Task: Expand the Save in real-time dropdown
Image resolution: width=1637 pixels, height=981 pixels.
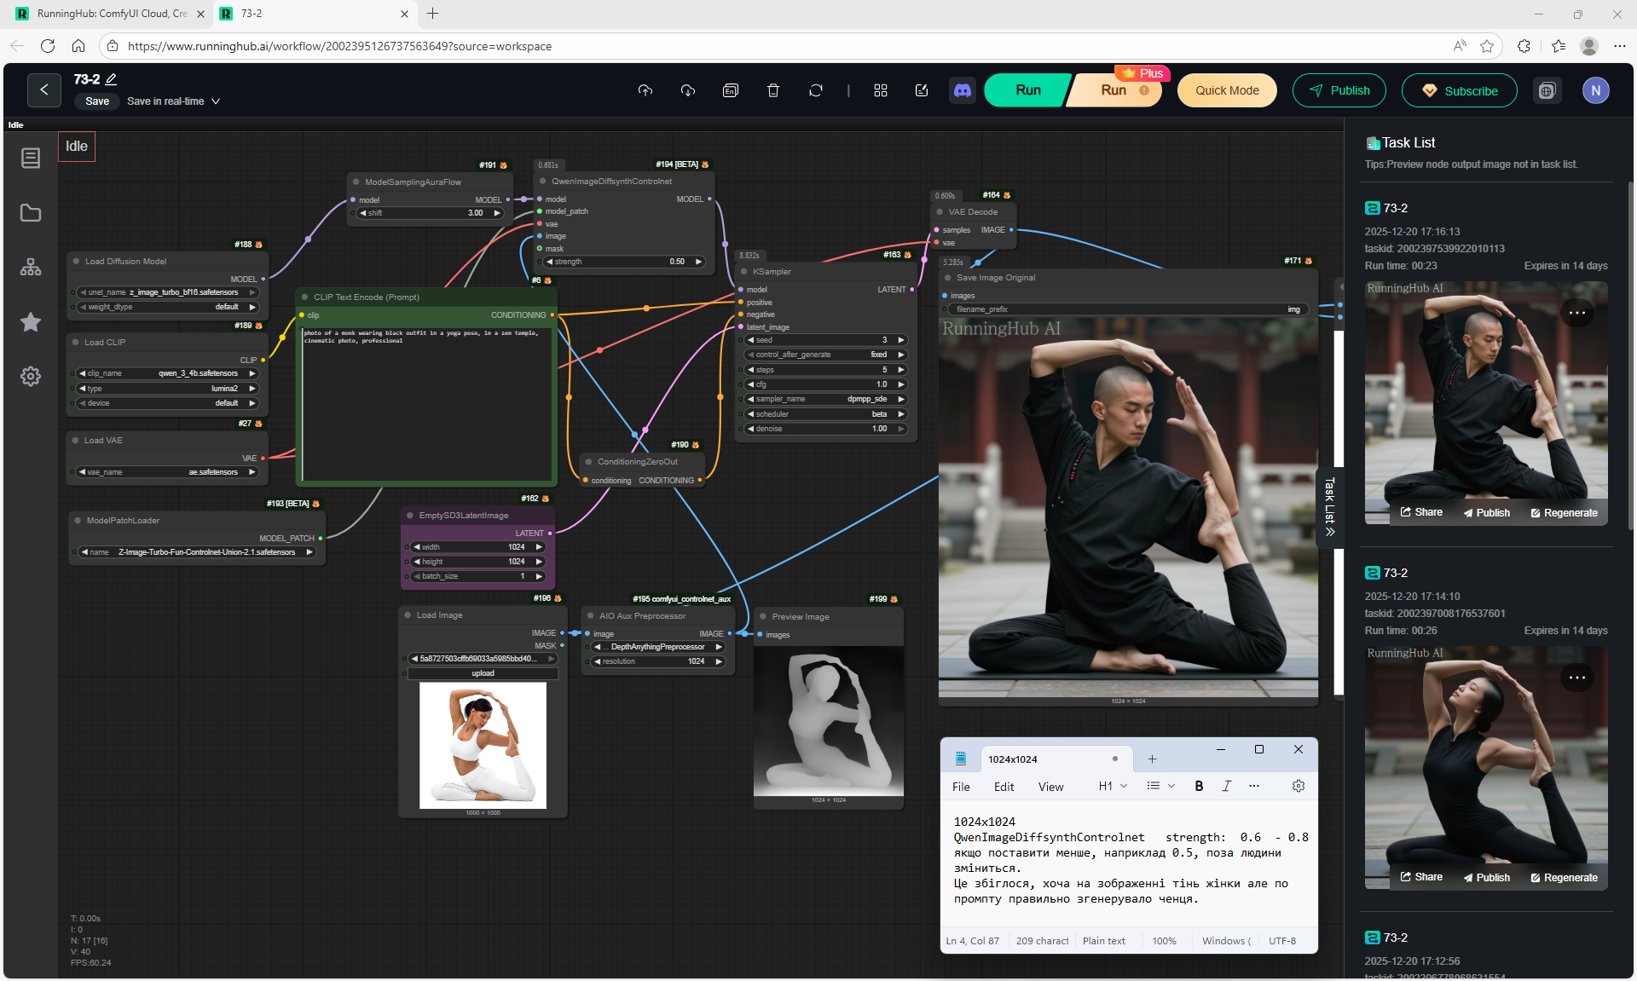Action: tap(216, 101)
